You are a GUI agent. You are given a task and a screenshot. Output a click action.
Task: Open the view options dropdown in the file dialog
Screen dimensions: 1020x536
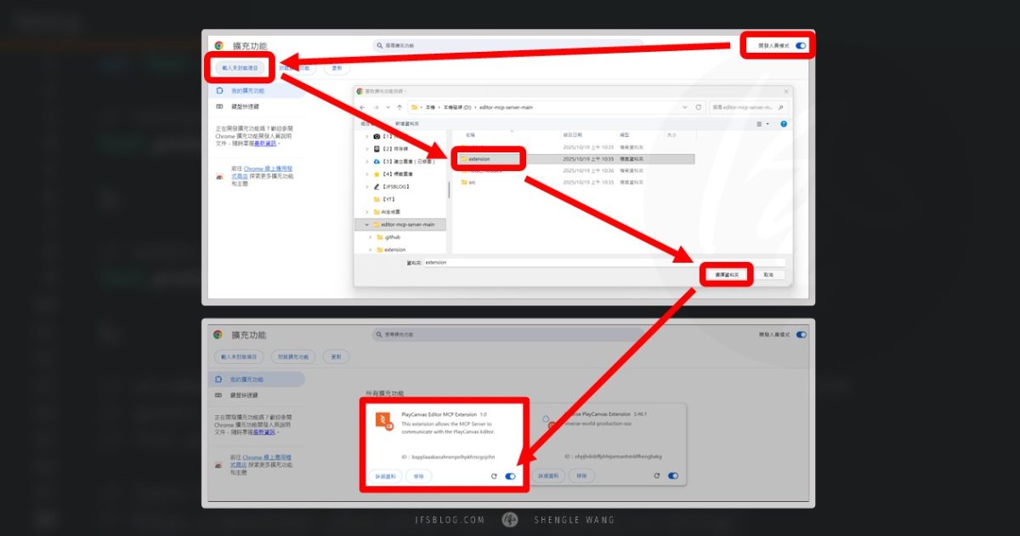tap(761, 123)
